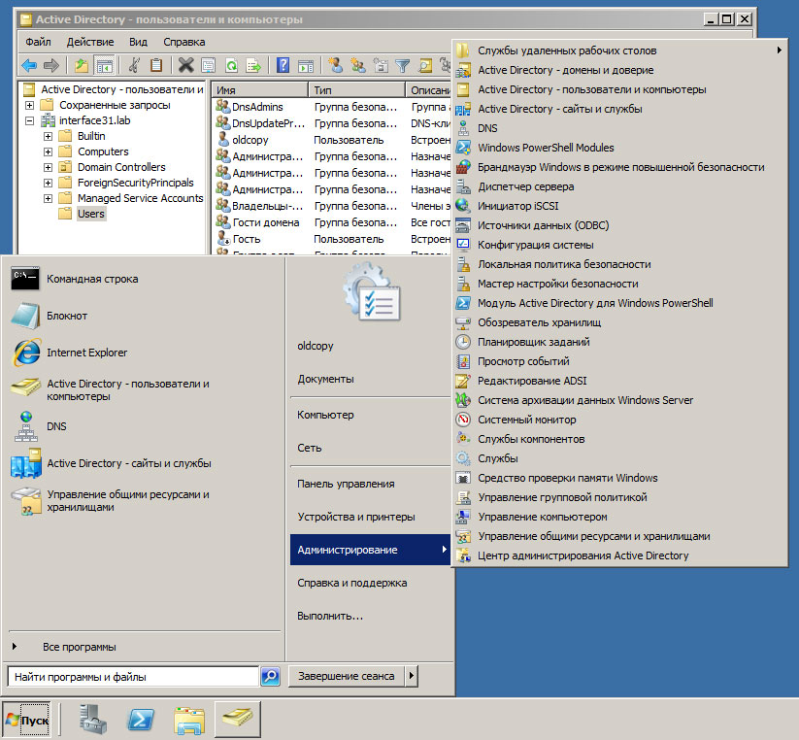Open PowerShell from the taskbar
The image size is (799, 740).
[141, 720]
